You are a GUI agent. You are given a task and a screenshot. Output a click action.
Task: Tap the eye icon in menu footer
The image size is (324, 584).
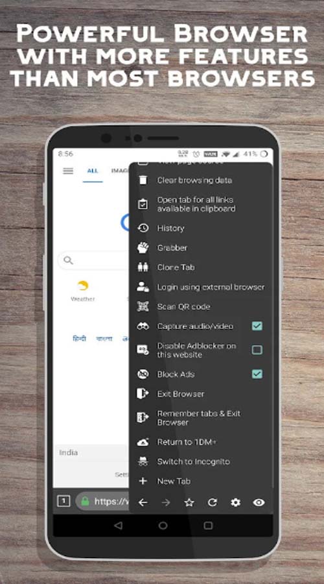259,502
